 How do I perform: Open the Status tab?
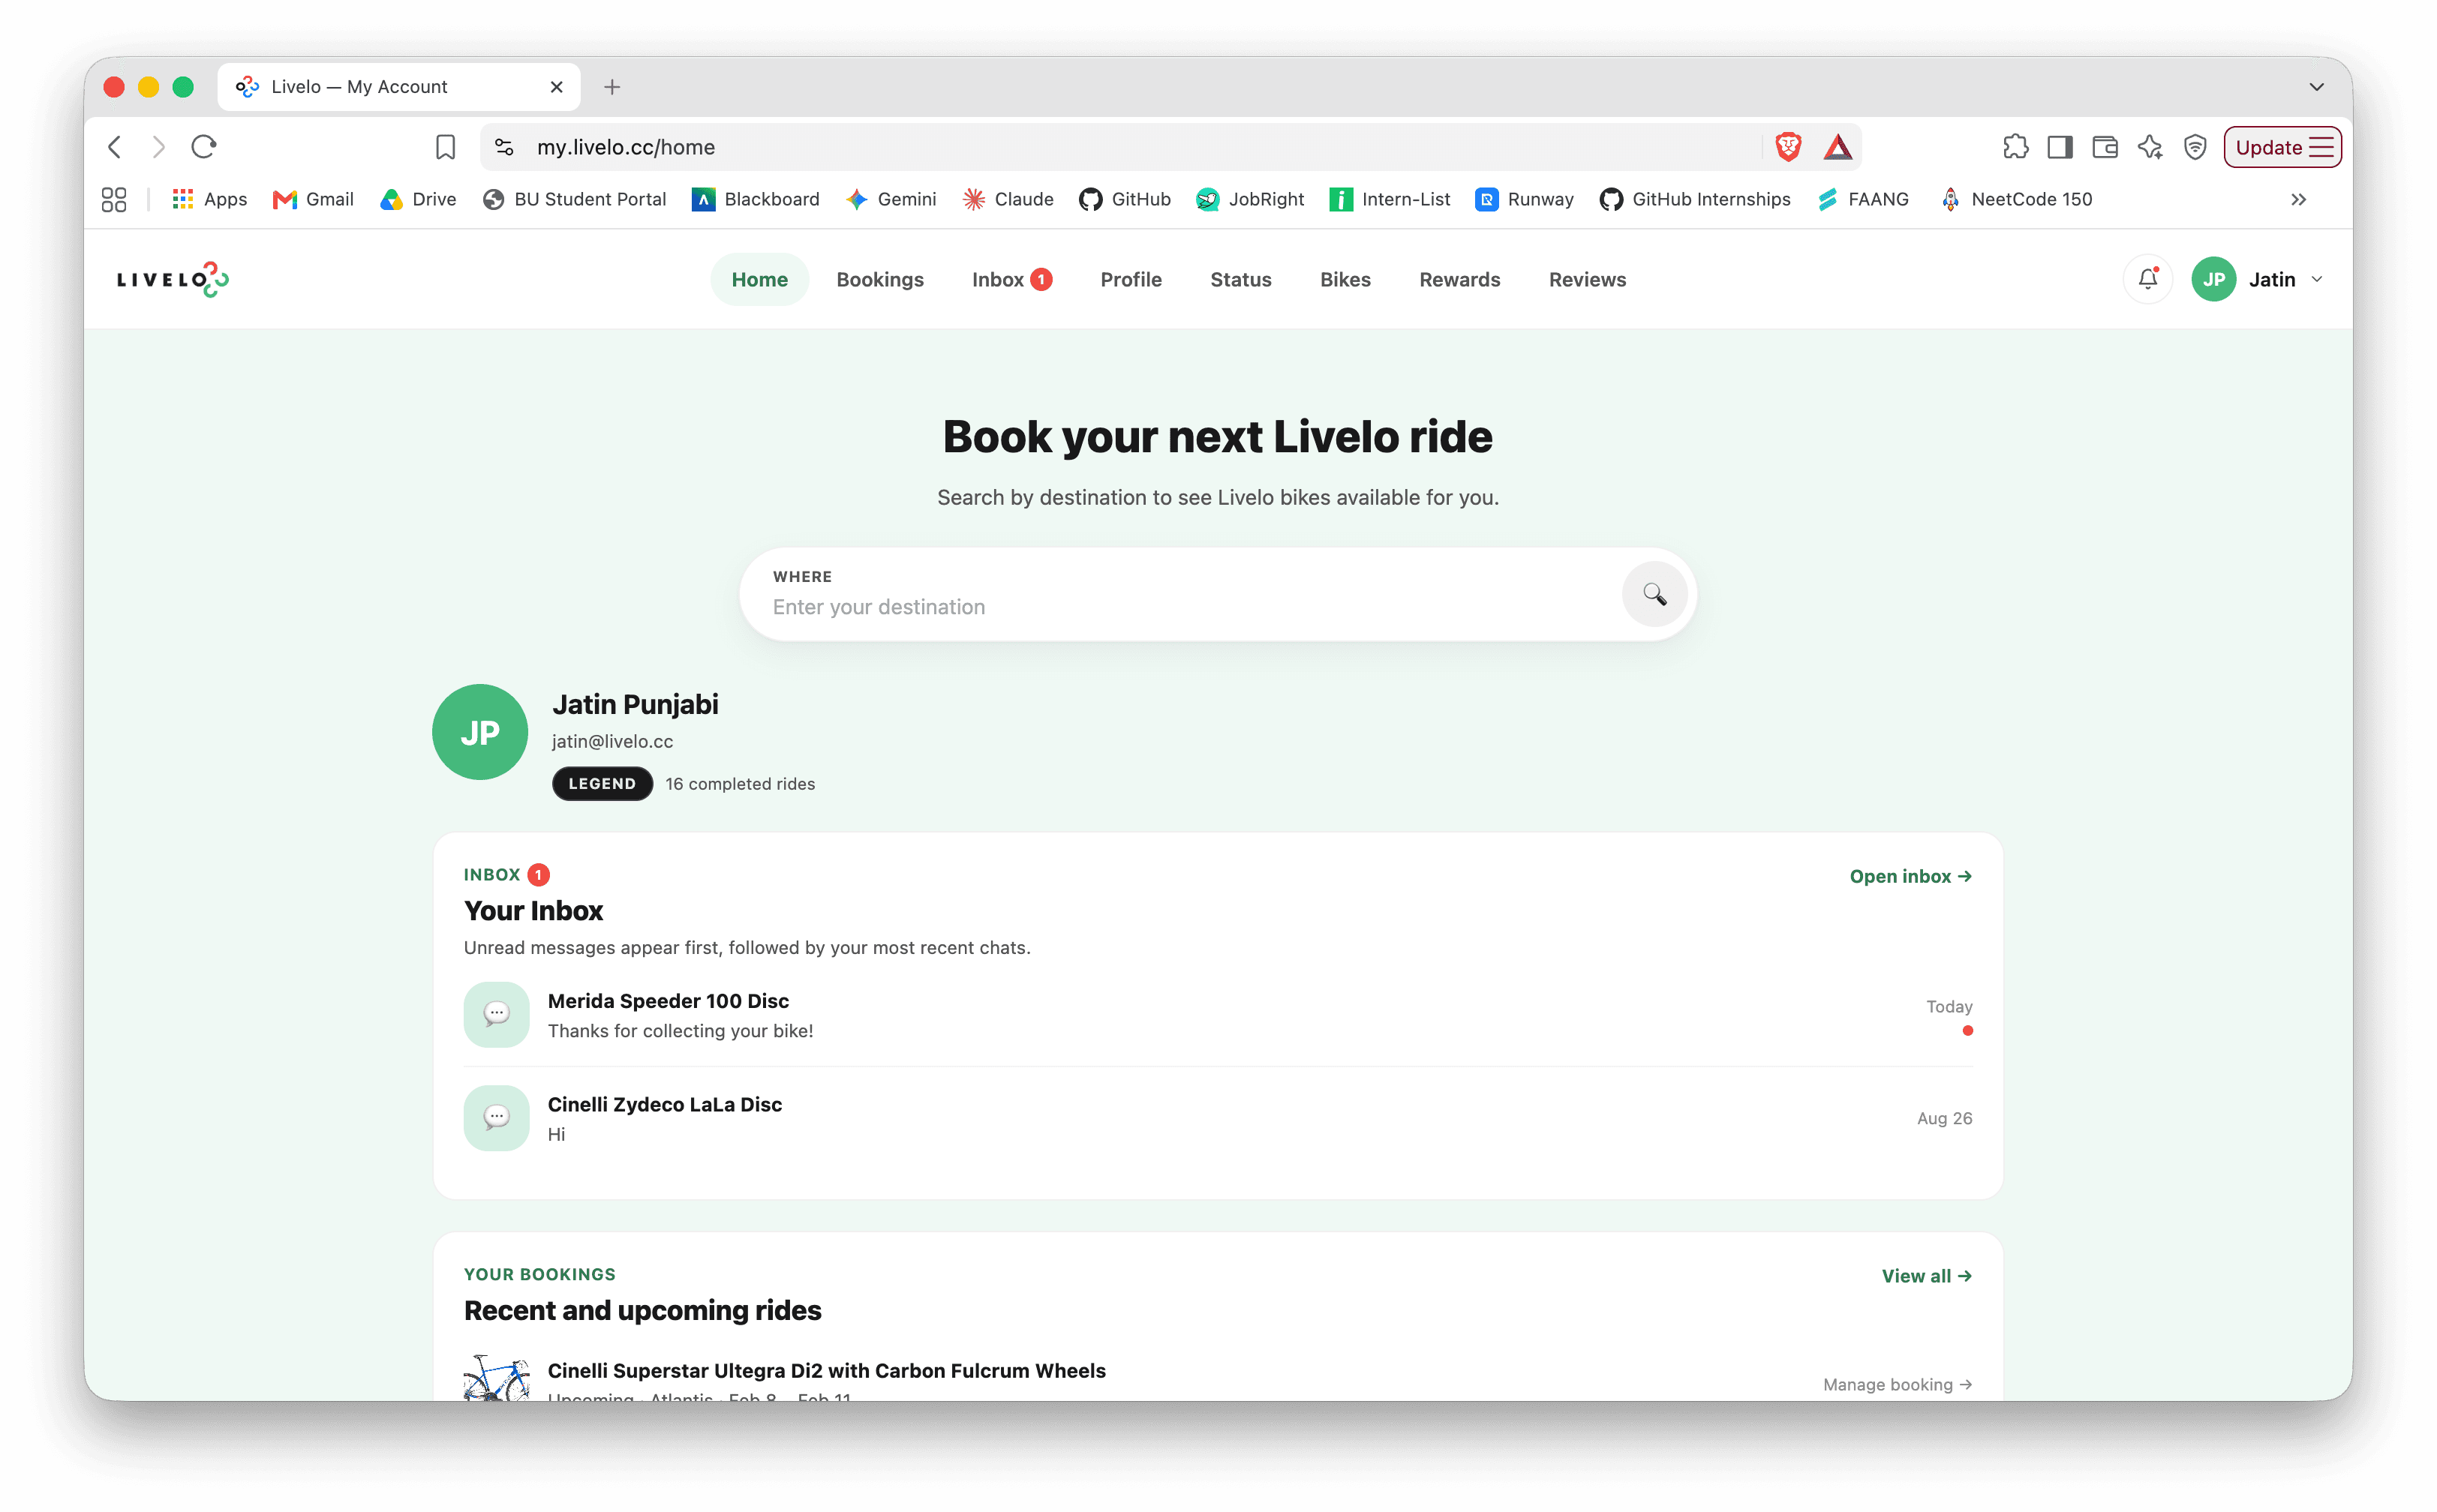click(1240, 279)
